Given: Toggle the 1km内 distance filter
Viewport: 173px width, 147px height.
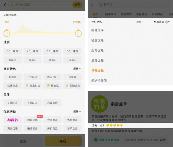Looking at the screenshot, I should click(12, 60).
